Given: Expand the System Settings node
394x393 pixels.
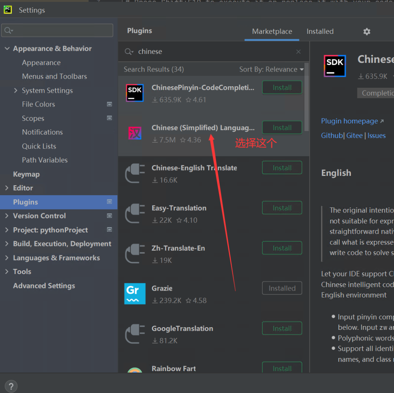Looking at the screenshot, I should 15,90.
